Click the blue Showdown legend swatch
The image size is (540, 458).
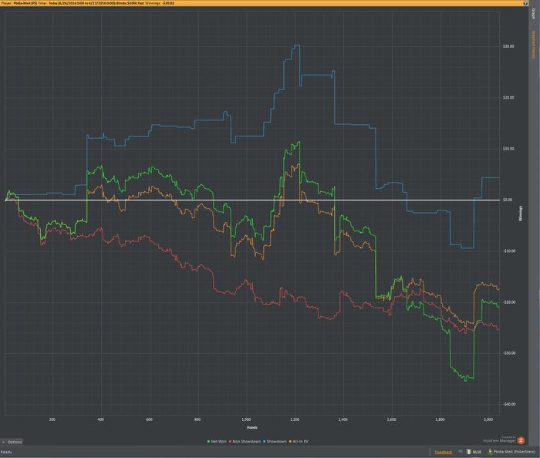pyautogui.click(x=265, y=441)
